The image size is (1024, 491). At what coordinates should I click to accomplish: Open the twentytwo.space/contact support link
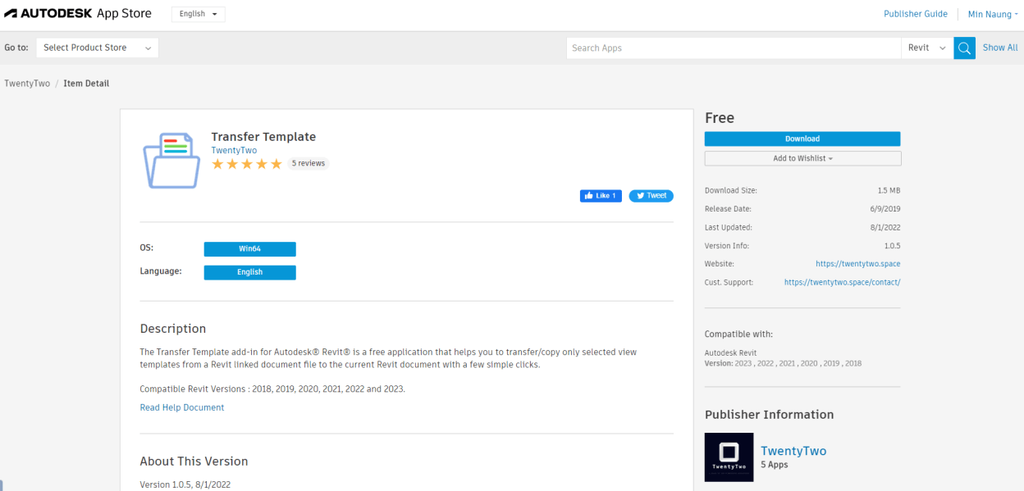(842, 282)
